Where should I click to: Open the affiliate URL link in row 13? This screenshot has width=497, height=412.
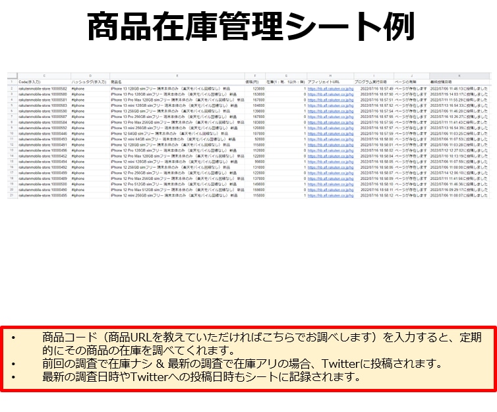point(330,150)
